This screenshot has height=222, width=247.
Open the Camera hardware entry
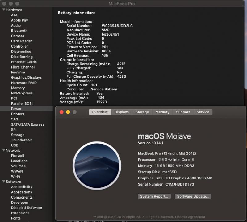point(18,36)
